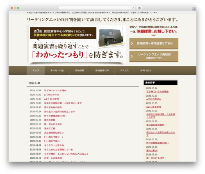Click the browser reload icon
This screenshot has height=174, width=205.
point(133,8)
